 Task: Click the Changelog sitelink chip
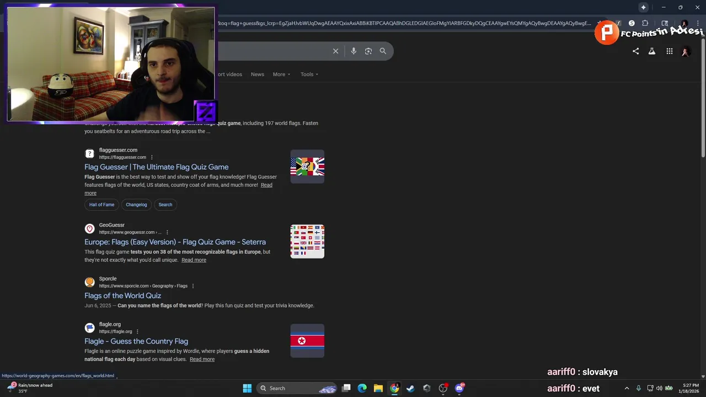pyautogui.click(x=136, y=205)
